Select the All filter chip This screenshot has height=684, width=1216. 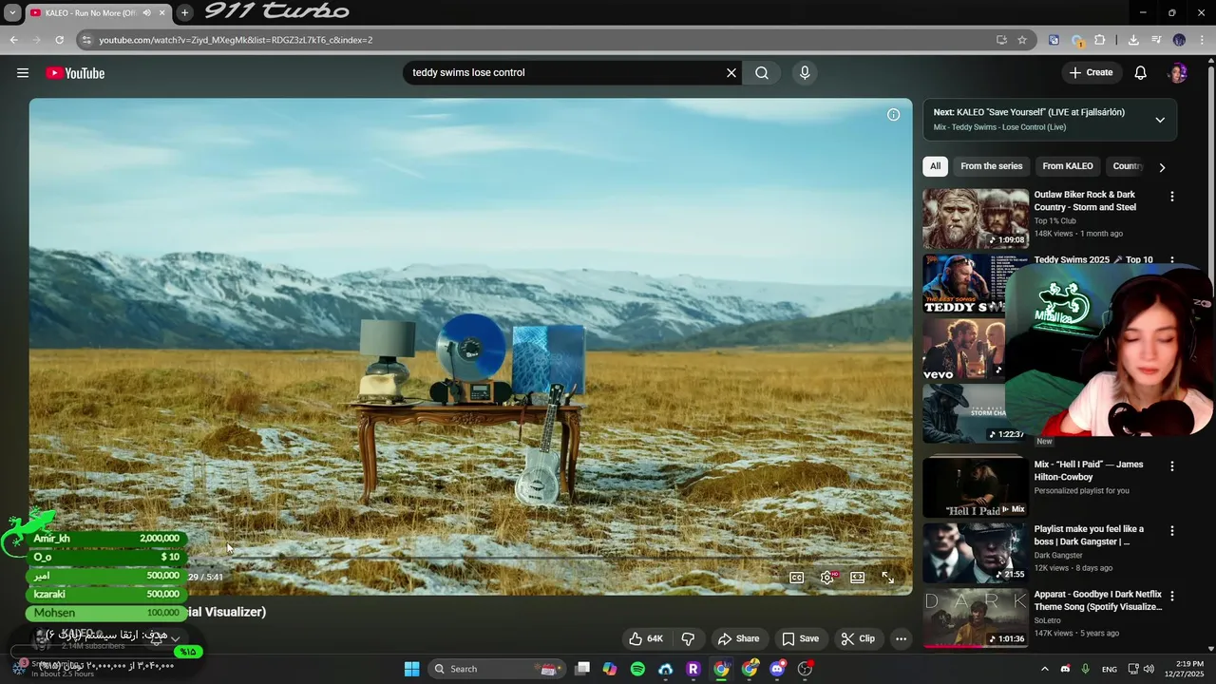tap(935, 166)
